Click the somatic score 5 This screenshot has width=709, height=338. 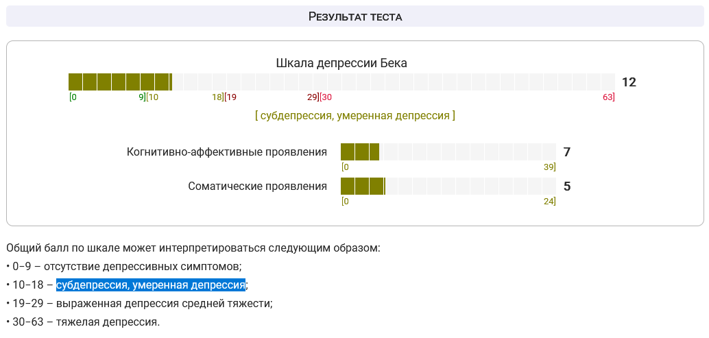567,186
